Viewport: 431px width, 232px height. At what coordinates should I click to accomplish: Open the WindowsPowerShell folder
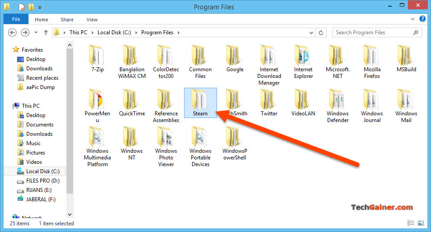click(x=235, y=143)
